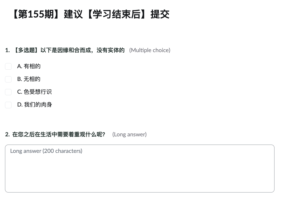This screenshot has width=284, height=201.
Task: Tick the checkbox beside B. 无相的
Action: pos(8,79)
